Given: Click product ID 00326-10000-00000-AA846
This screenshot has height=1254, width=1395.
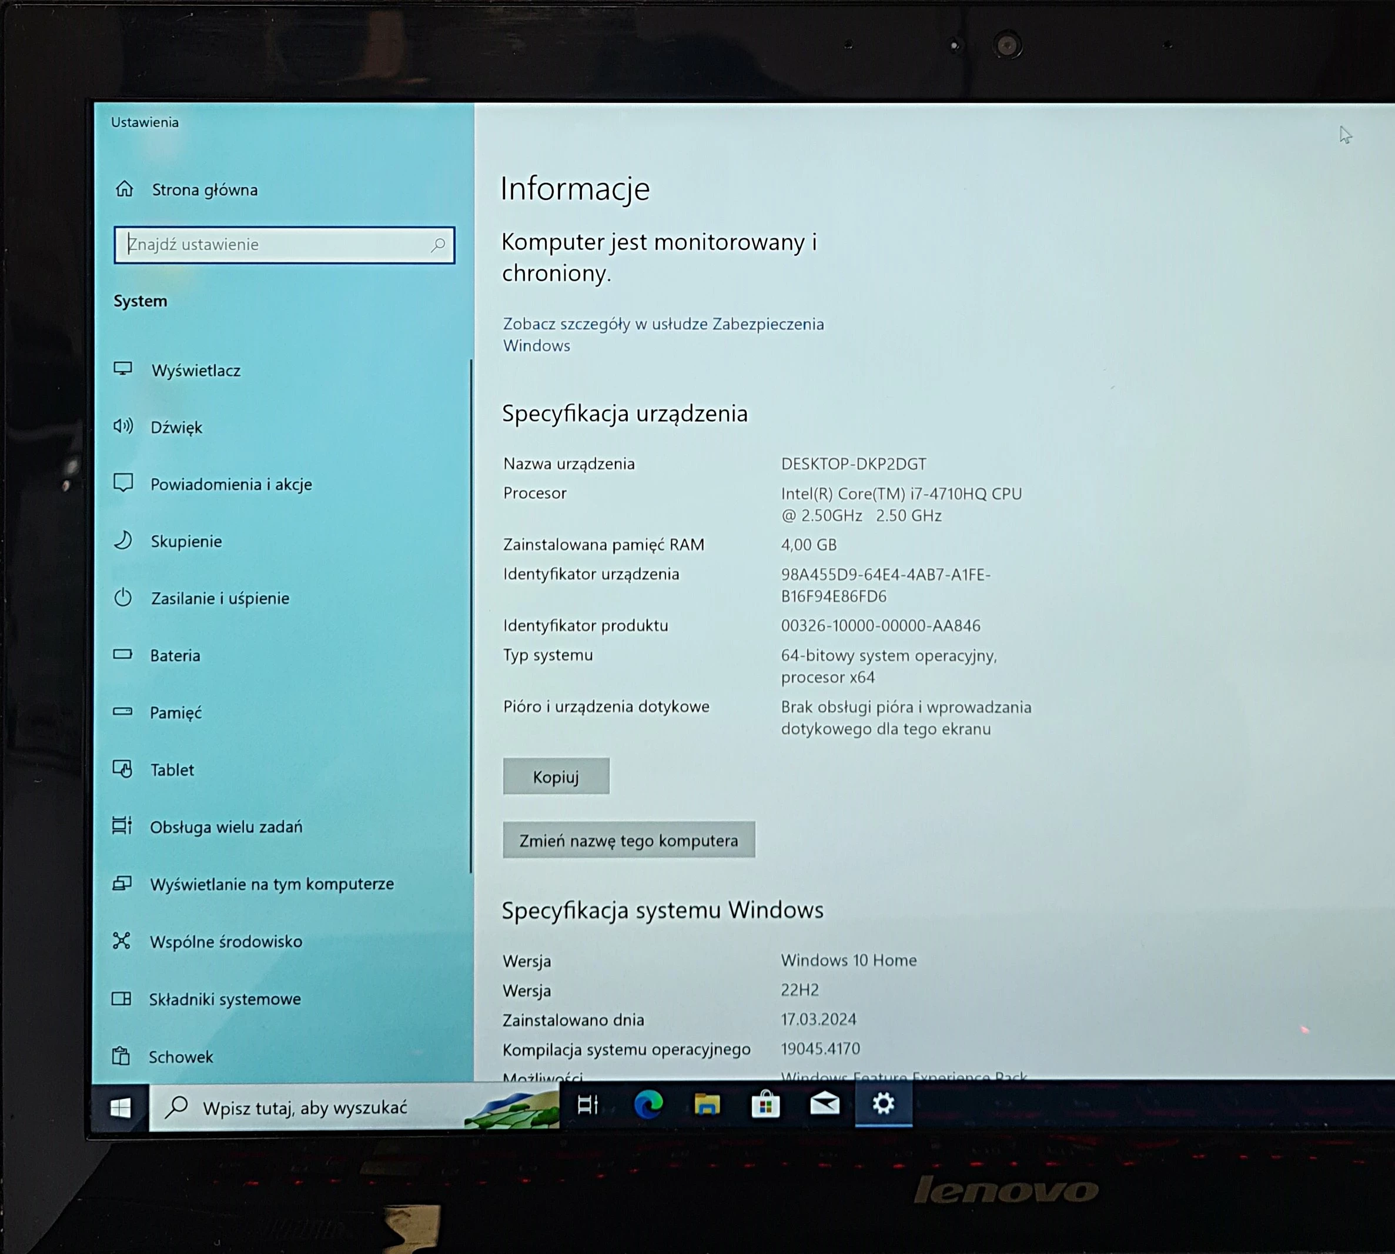Looking at the screenshot, I should (x=881, y=626).
